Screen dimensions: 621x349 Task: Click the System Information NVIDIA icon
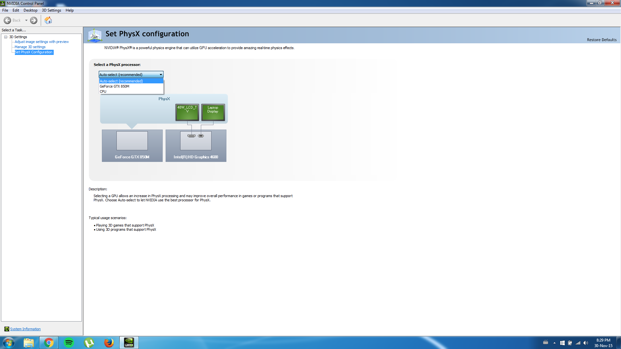pos(7,329)
